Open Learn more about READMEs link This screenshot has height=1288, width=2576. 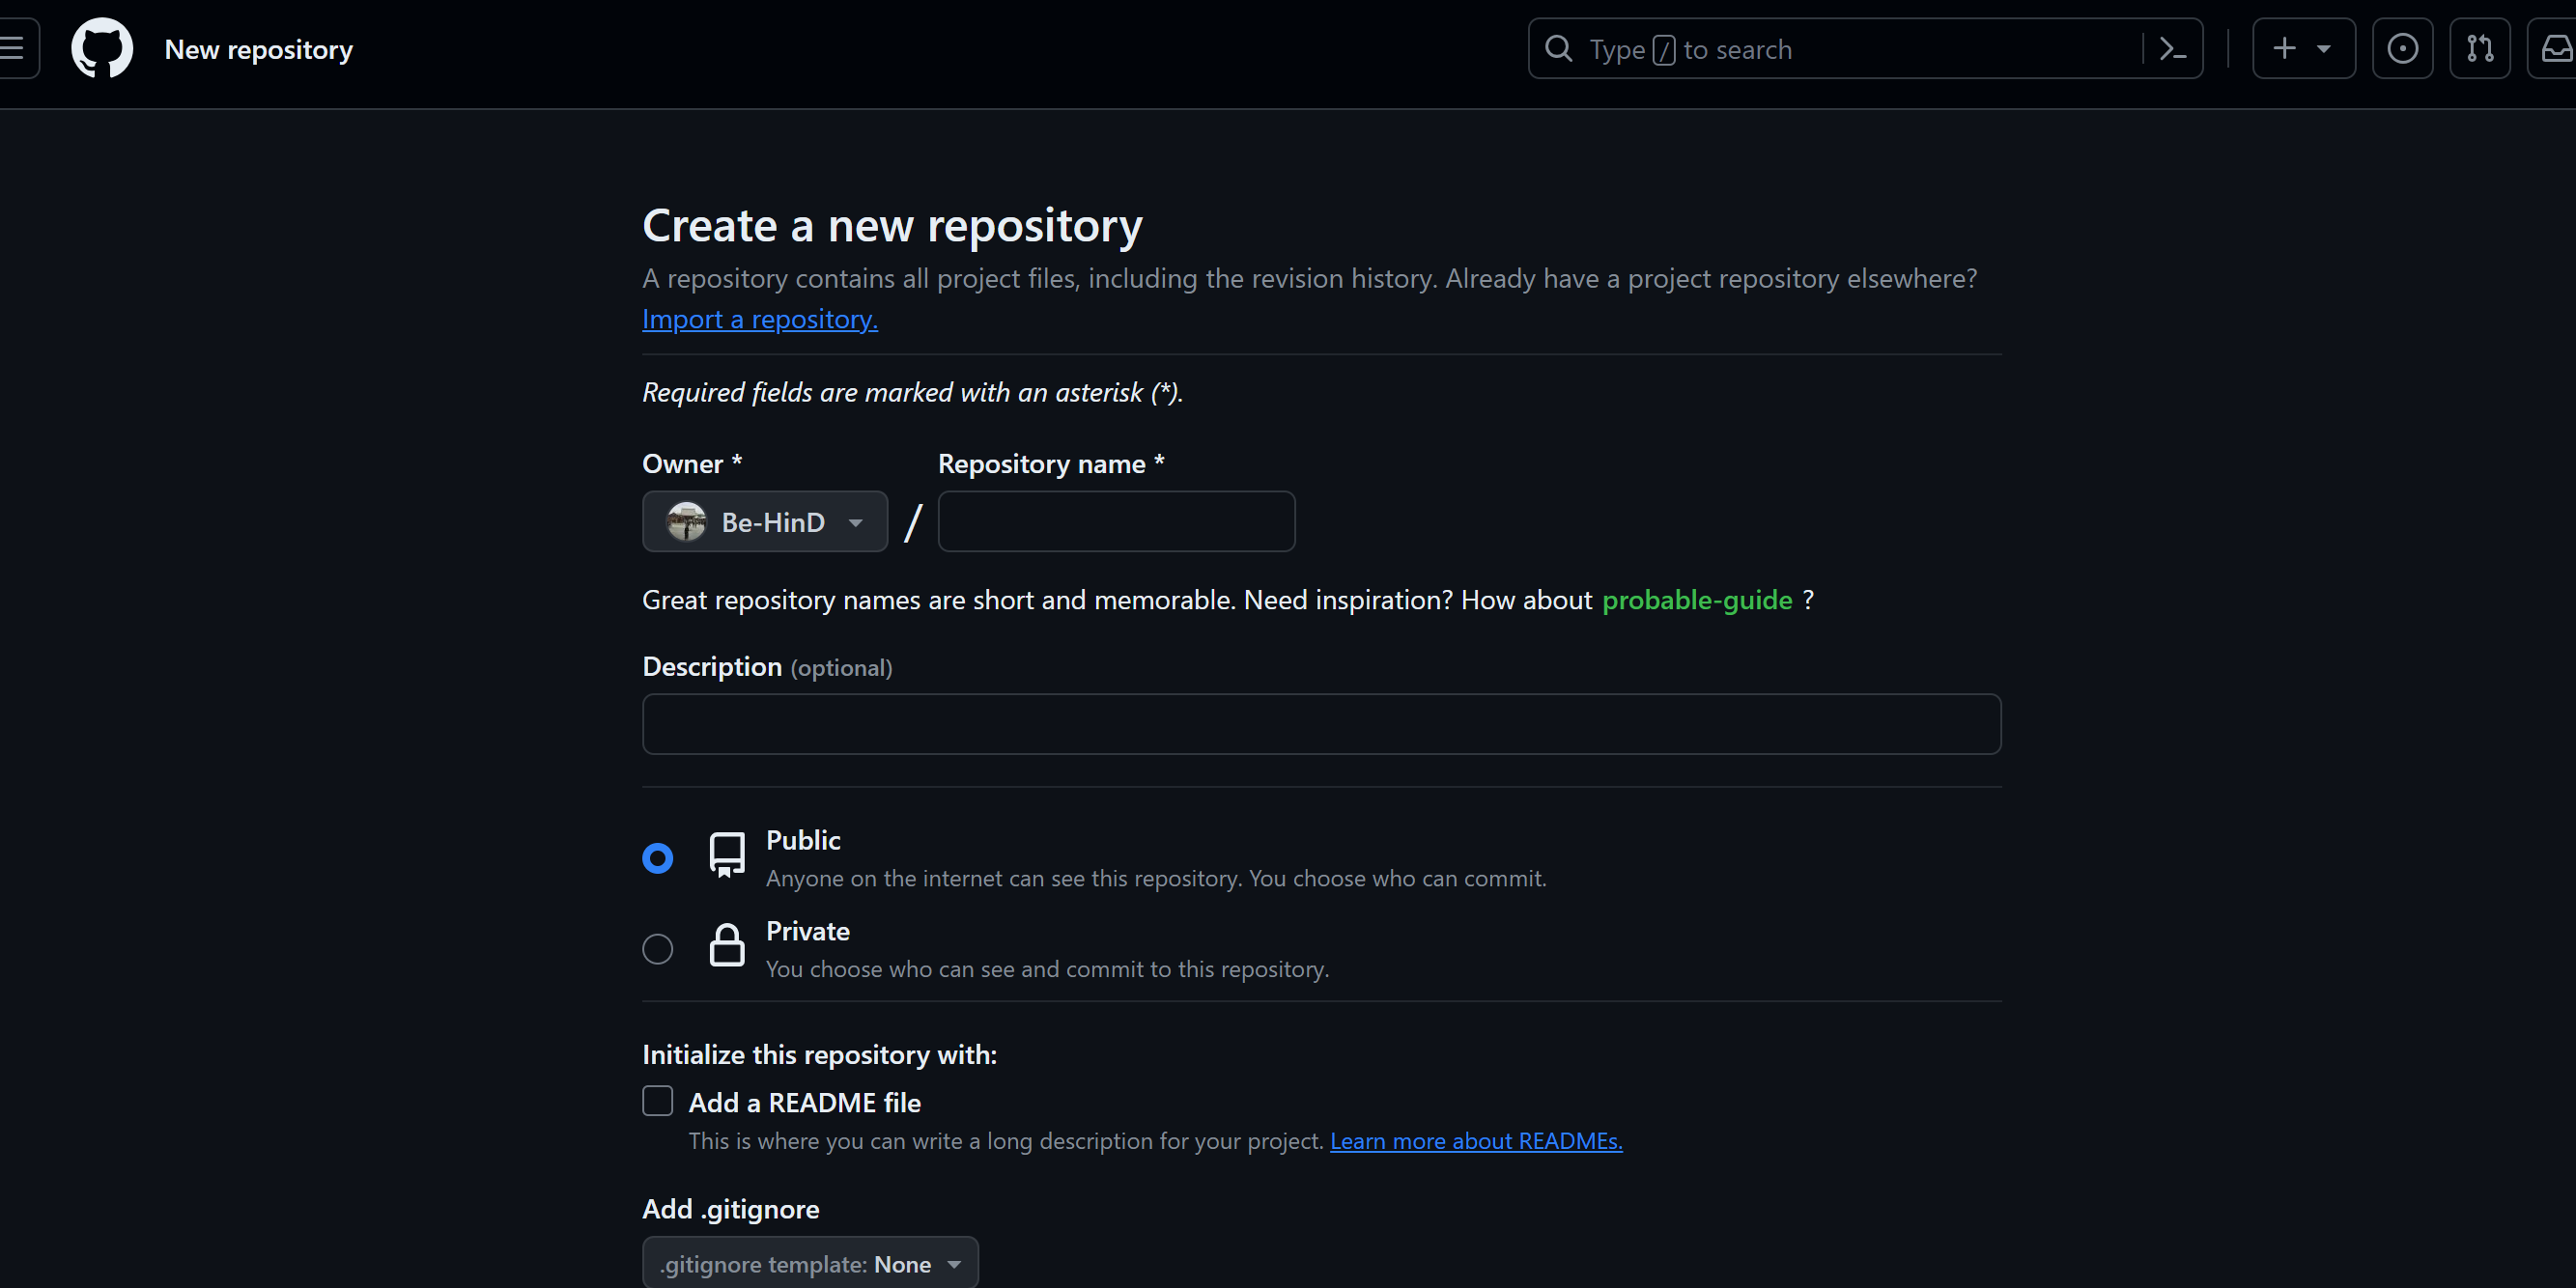[1475, 1141]
